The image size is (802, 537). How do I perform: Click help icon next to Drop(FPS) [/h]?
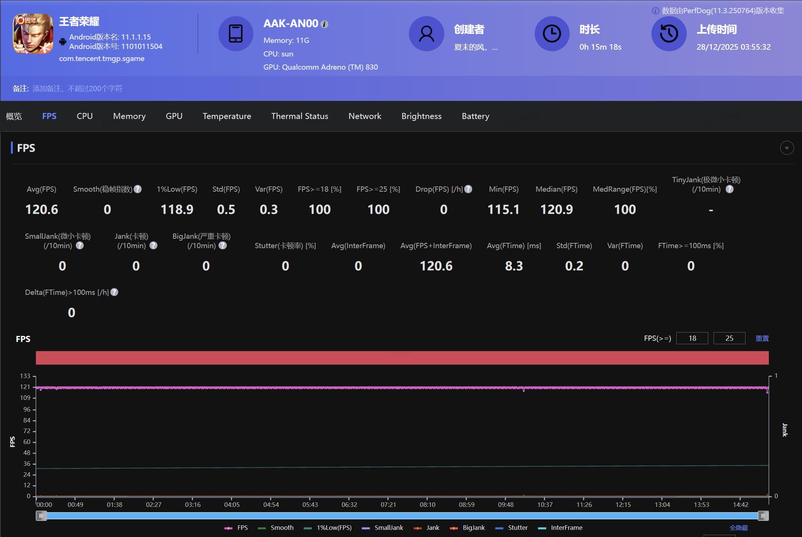(x=468, y=189)
